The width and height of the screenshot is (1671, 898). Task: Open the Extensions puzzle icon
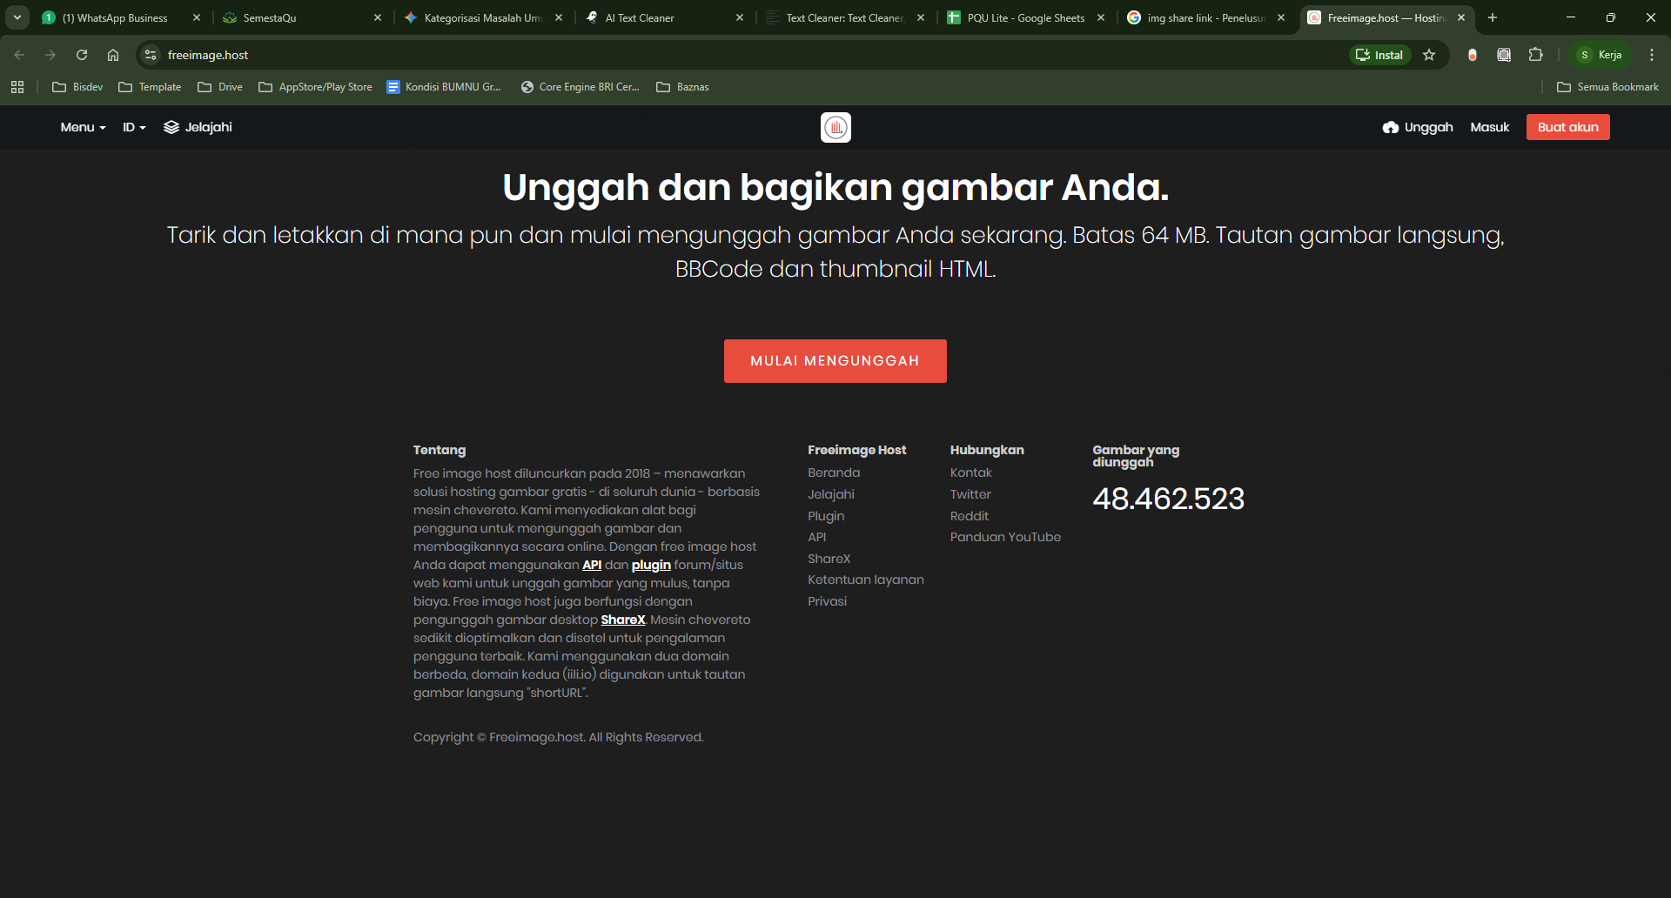1535,55
